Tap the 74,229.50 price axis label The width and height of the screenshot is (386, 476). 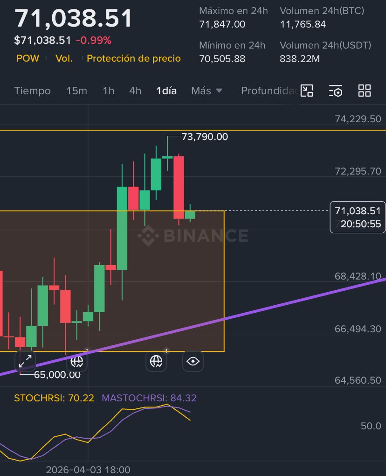pyautogui.click(x=358, y=119)
